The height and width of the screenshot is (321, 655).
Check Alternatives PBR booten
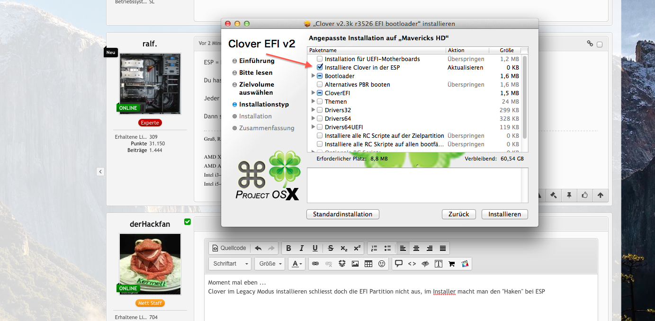coord(320,85)
